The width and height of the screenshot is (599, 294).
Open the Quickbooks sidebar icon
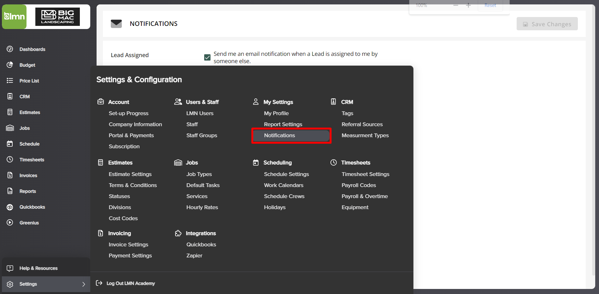tap(10, 207)
